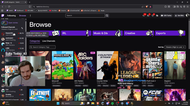
Task: Open the Dashboard bookmark
Action: [19, 11]
